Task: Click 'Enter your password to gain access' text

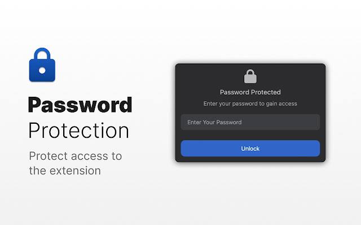Action: point(250,103)
